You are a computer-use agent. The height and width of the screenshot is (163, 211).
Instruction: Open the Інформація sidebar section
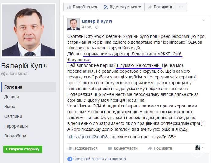pos(16,126)
